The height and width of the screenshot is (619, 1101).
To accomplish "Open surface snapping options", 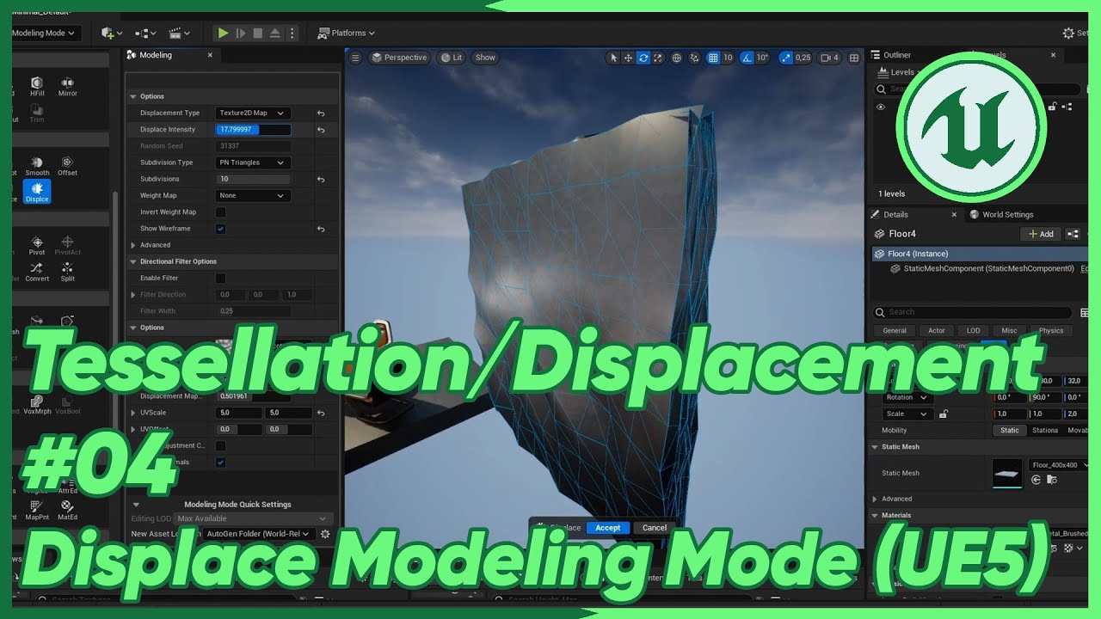I will [x=695, y=58].
